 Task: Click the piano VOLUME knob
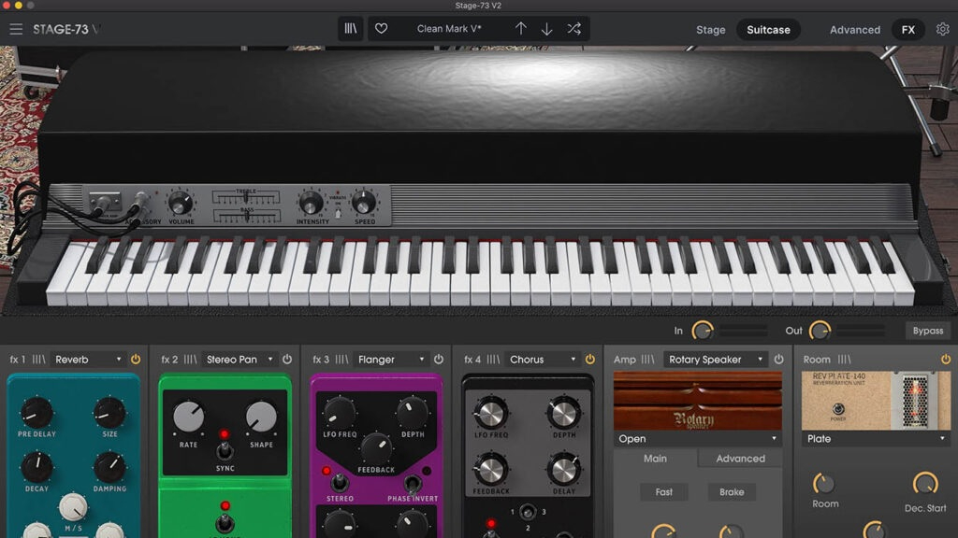pos(181,204)
